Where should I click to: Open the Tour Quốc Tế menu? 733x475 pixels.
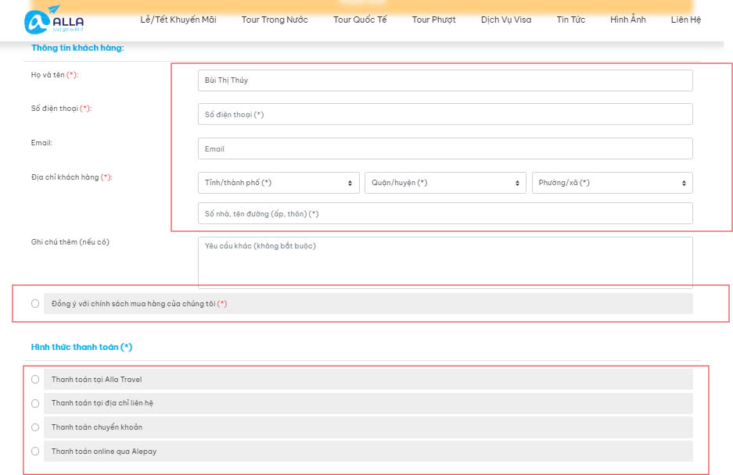[x=360, y=20]
